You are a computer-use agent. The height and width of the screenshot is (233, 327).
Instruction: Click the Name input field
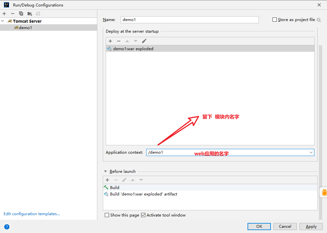coord(189,20)
